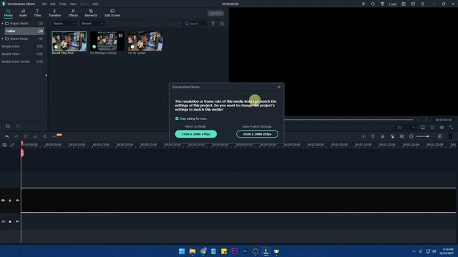Lock the video track

pyautogui.click(x=10, y=201)
